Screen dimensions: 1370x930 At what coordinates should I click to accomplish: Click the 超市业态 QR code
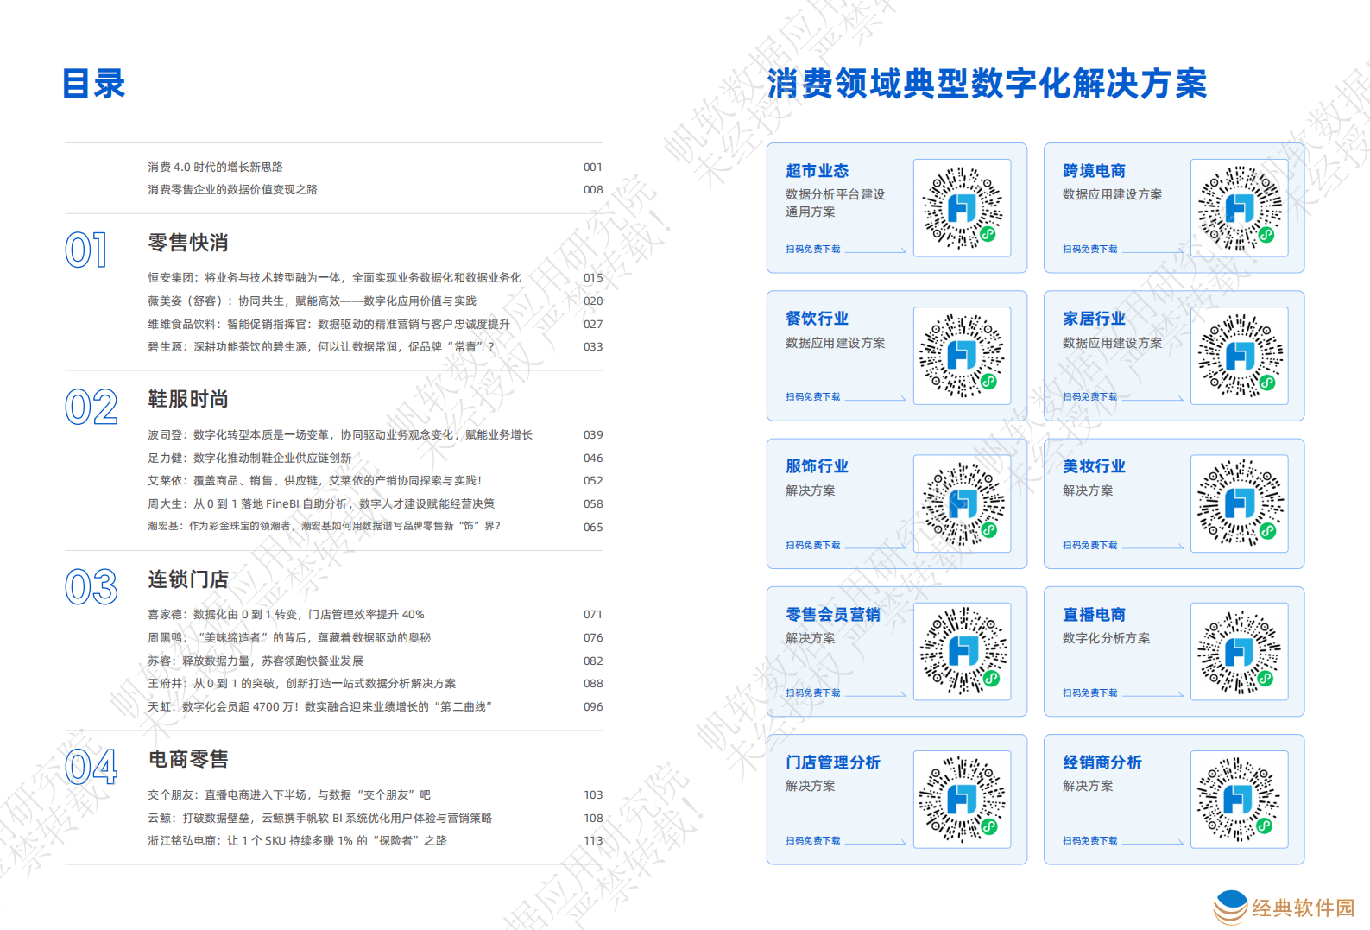pos(962,208)
